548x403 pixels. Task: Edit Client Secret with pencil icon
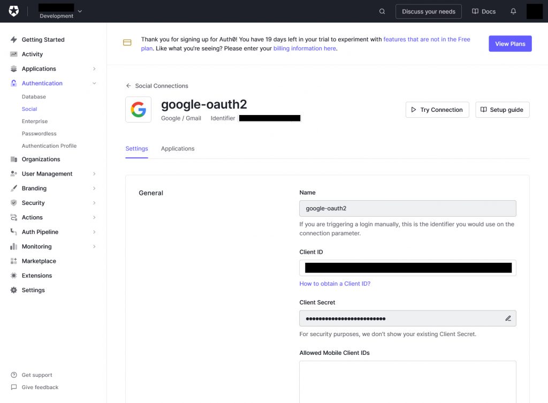pos(508,318)
